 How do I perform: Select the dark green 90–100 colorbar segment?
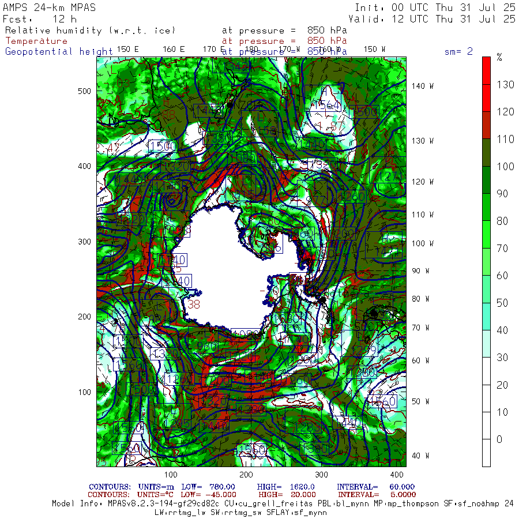(x=486, y=180)
